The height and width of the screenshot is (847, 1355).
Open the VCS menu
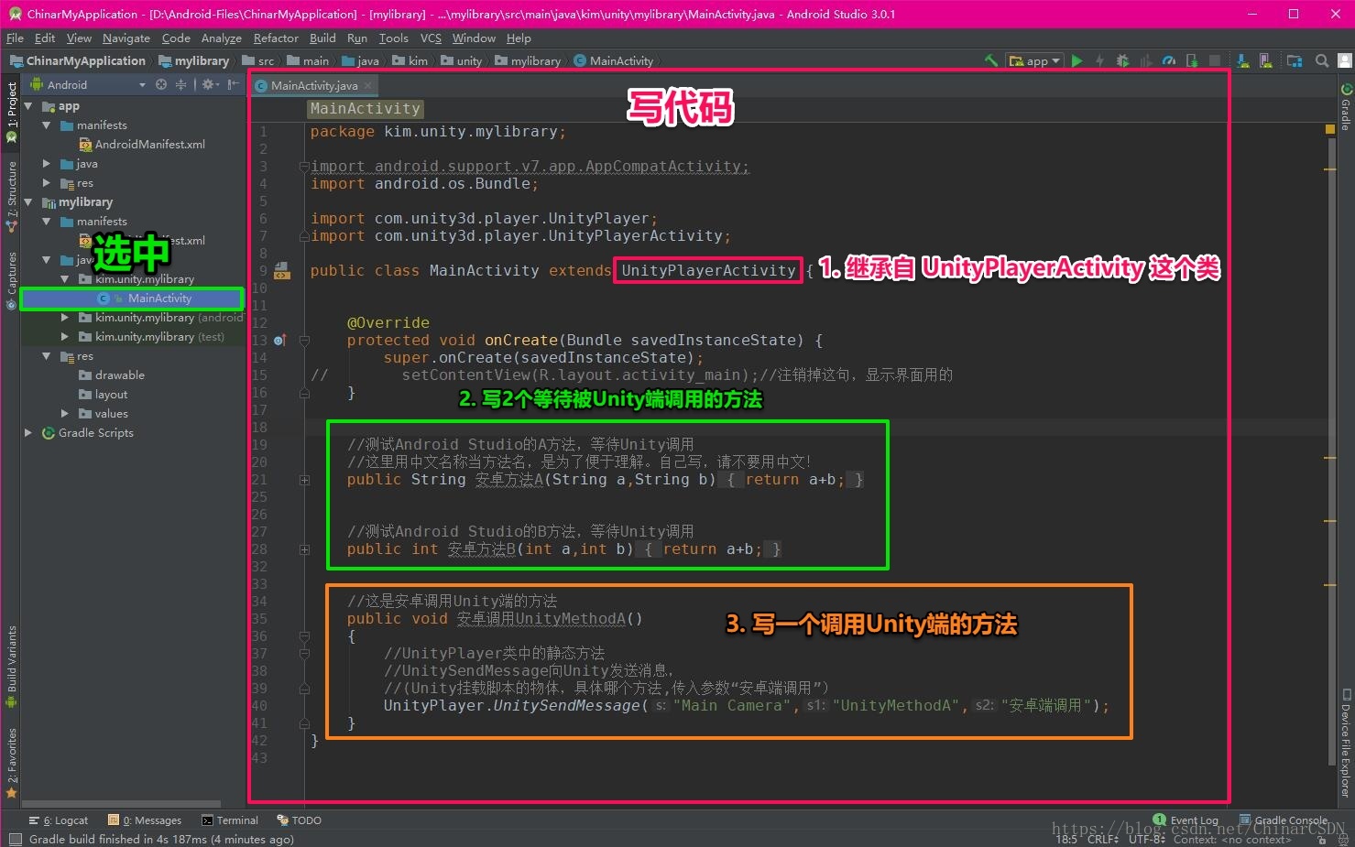click(431, 38)
